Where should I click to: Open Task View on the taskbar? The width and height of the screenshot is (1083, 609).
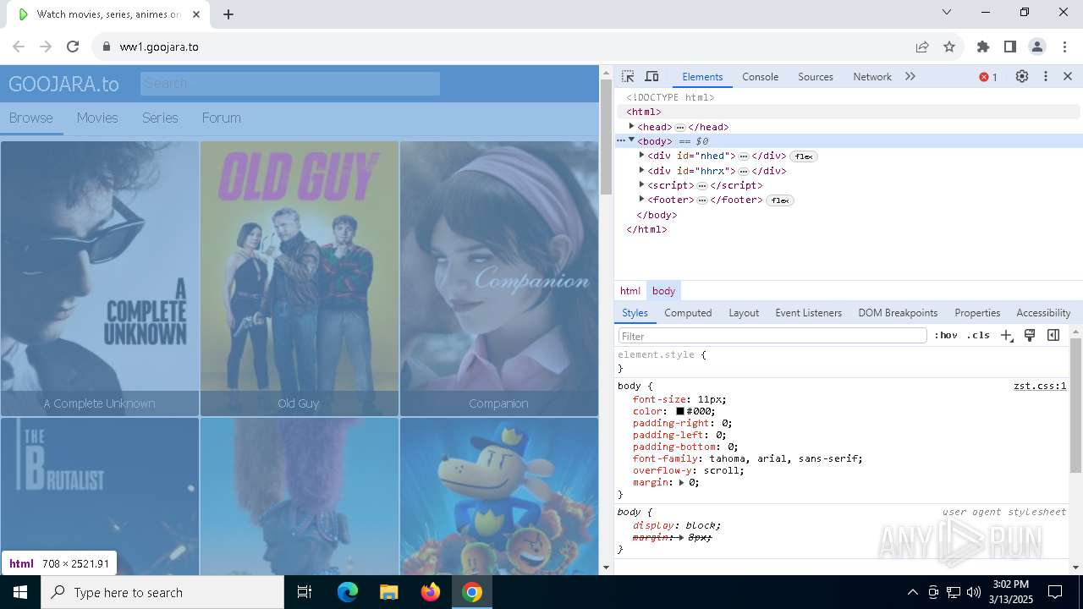pos(305,592)
